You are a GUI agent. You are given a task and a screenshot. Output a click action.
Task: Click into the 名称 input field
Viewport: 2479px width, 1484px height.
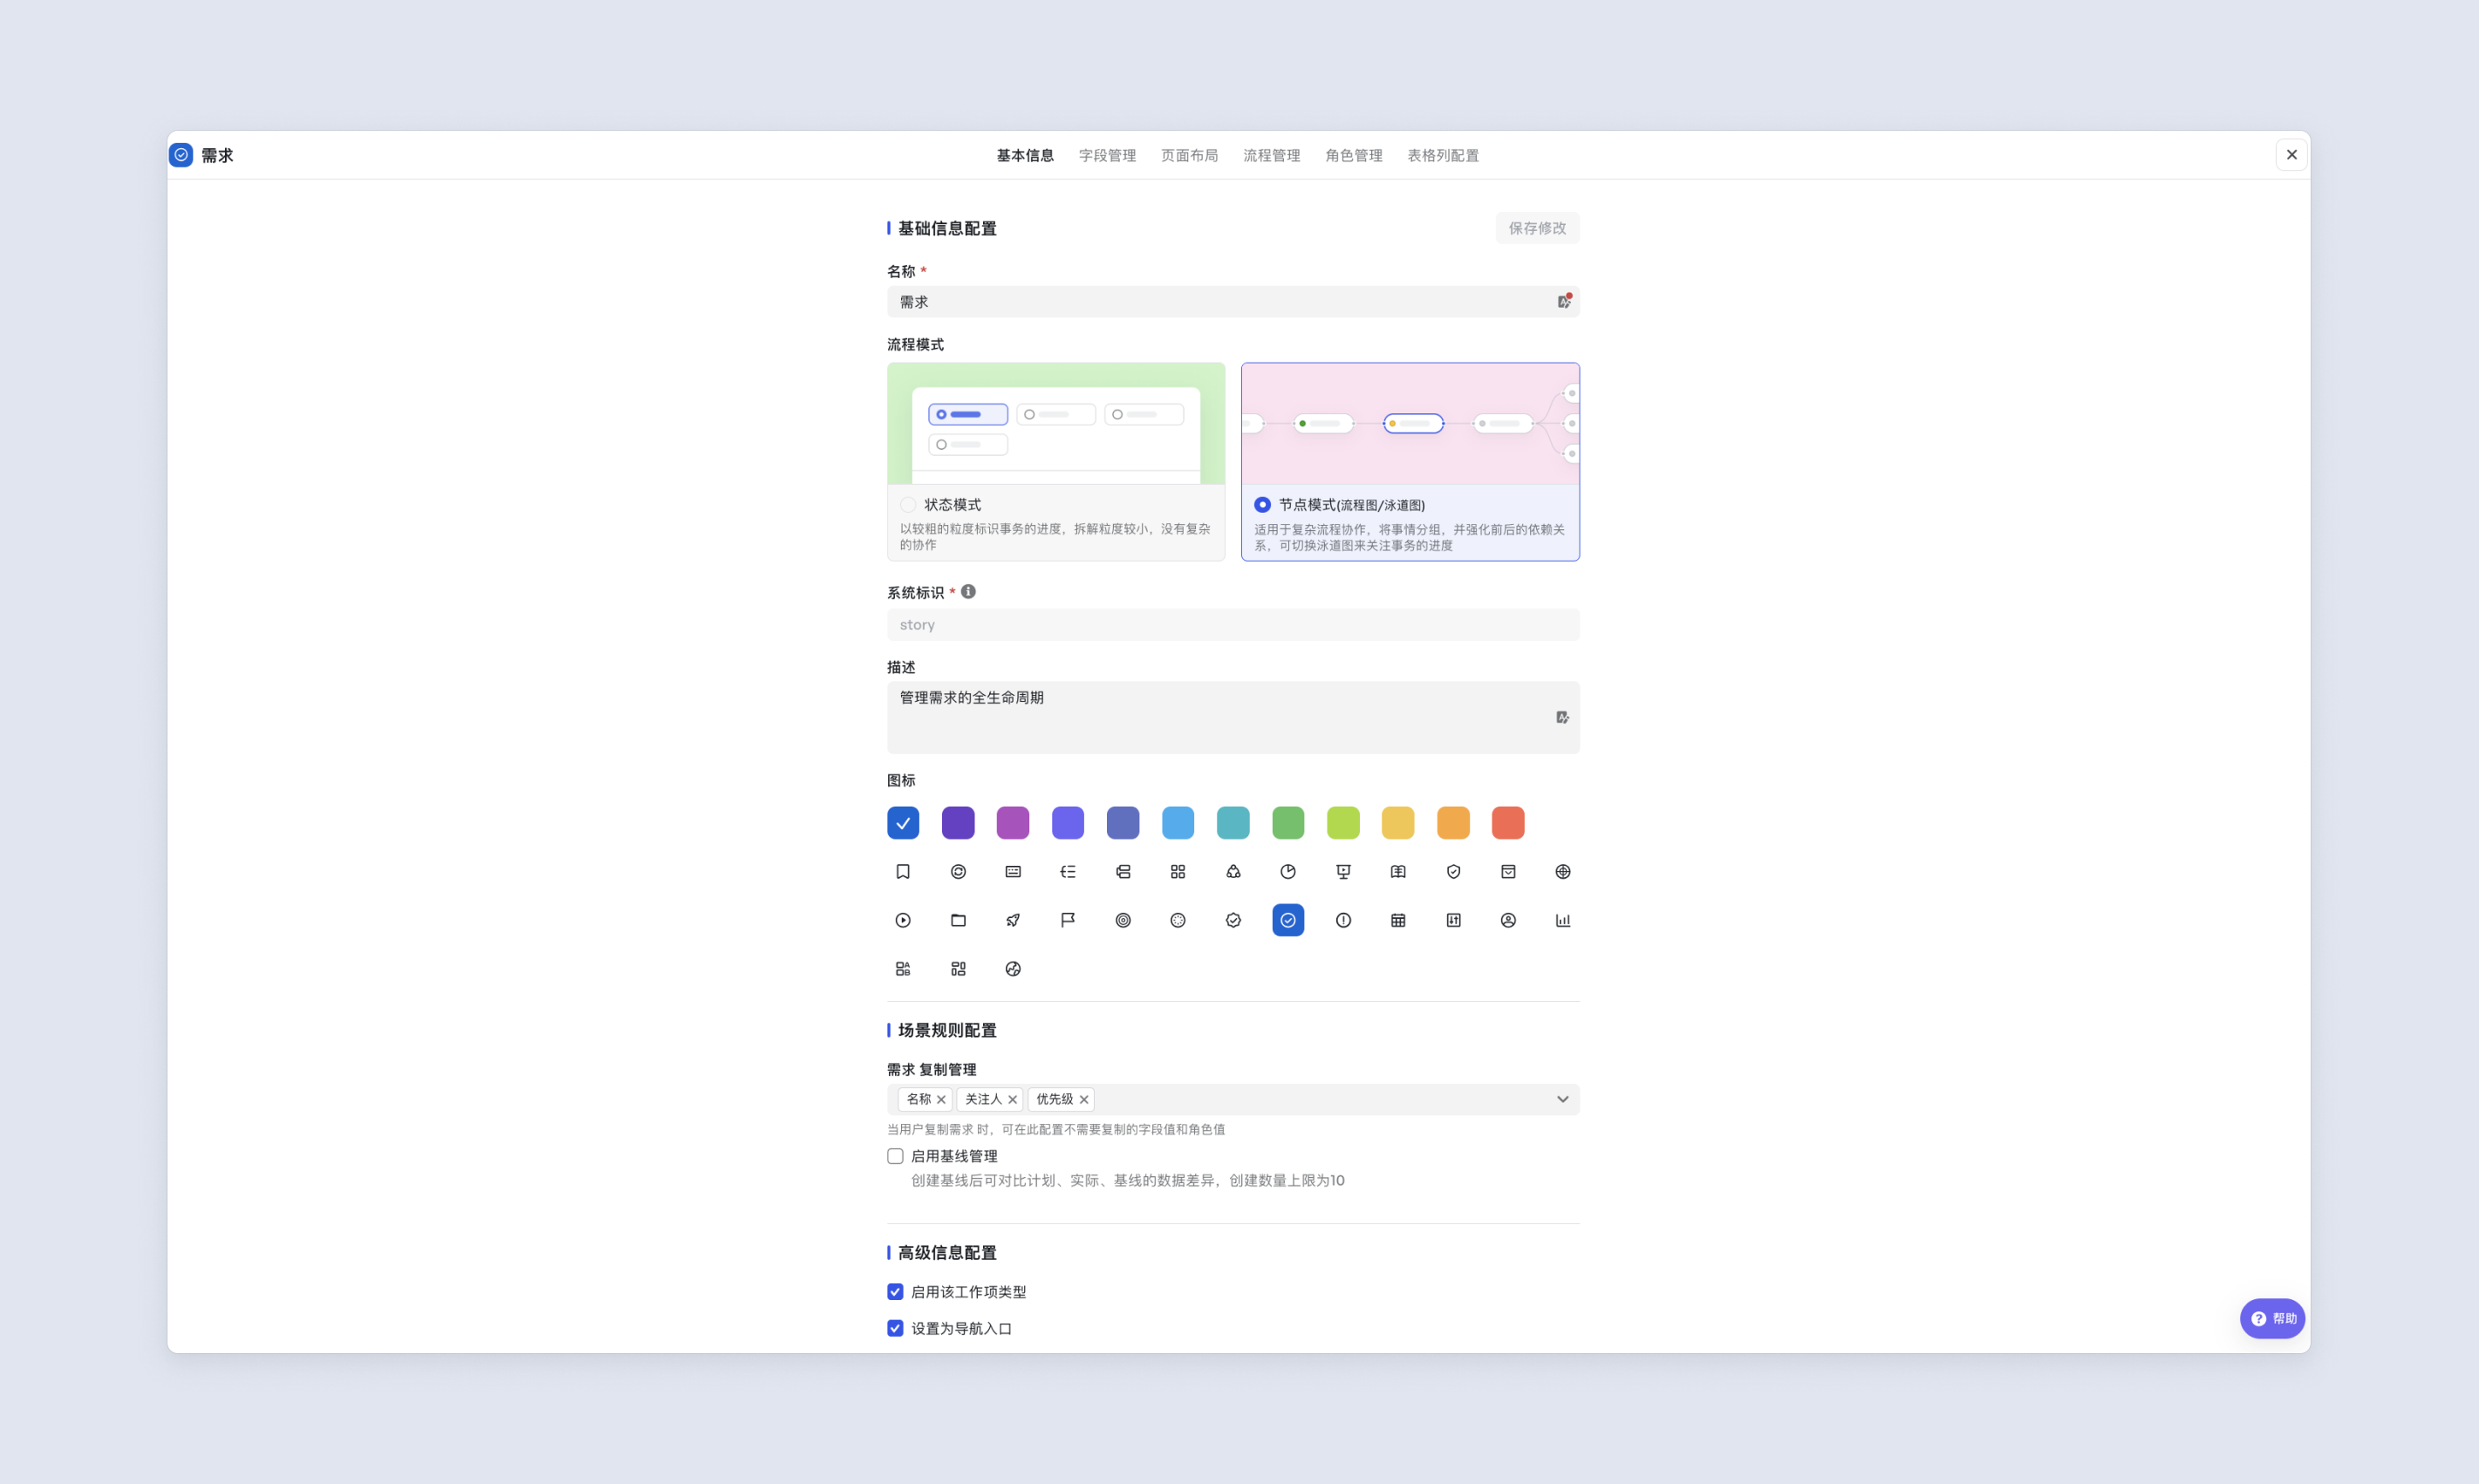click(x=1233, y=301)
